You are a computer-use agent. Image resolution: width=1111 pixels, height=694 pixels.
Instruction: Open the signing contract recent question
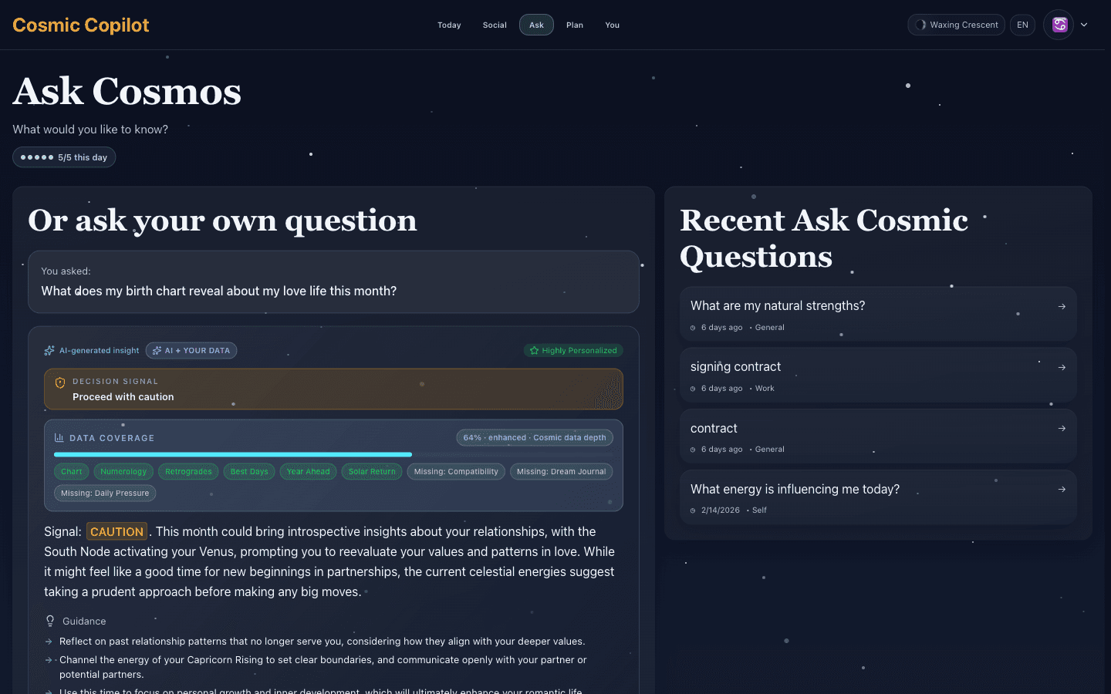coord(878,375)
